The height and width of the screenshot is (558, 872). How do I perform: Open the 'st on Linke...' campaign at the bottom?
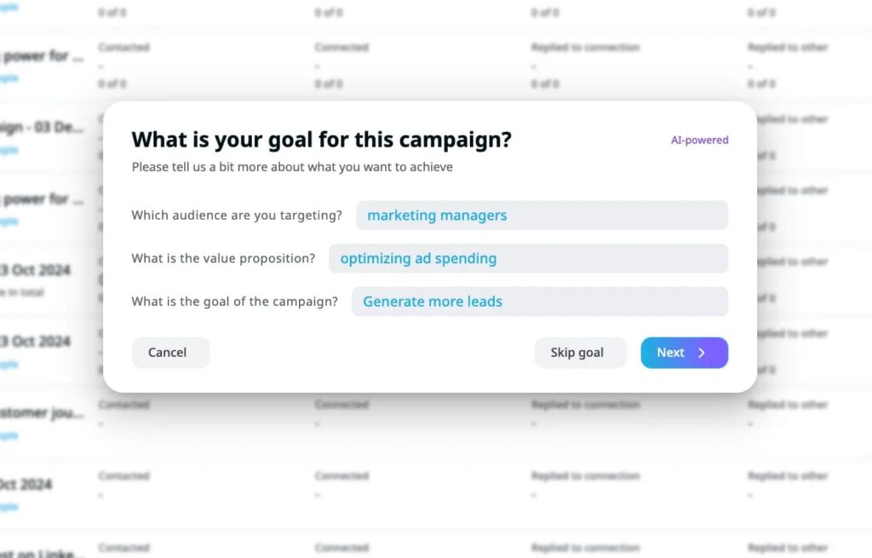click(x=37, y=553)
